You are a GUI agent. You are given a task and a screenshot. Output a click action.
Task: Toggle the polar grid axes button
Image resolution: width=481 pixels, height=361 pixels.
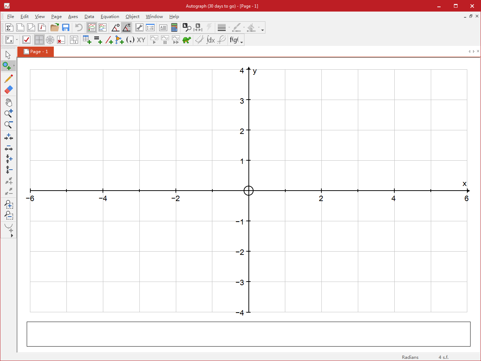click(50, 40)
